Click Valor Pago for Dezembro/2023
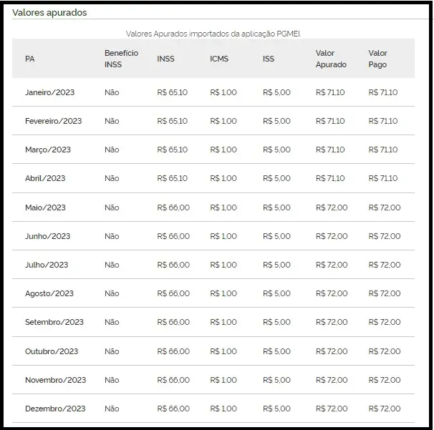This screenshot has height=430, width=434. [x=385, y=409]
